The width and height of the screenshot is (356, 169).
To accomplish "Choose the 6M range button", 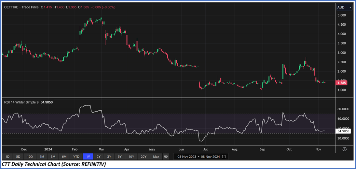I will (x=64, y=157).
